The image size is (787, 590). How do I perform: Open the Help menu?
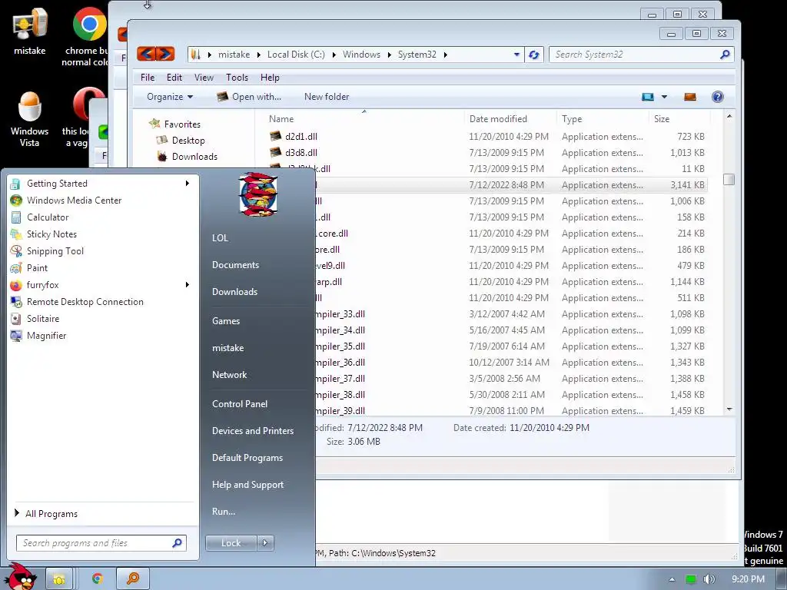pyautogui.click(x=270, y=78)
